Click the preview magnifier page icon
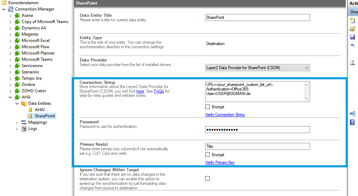The height and width of the screenshot is (196, 358). [x=352, y=63]
